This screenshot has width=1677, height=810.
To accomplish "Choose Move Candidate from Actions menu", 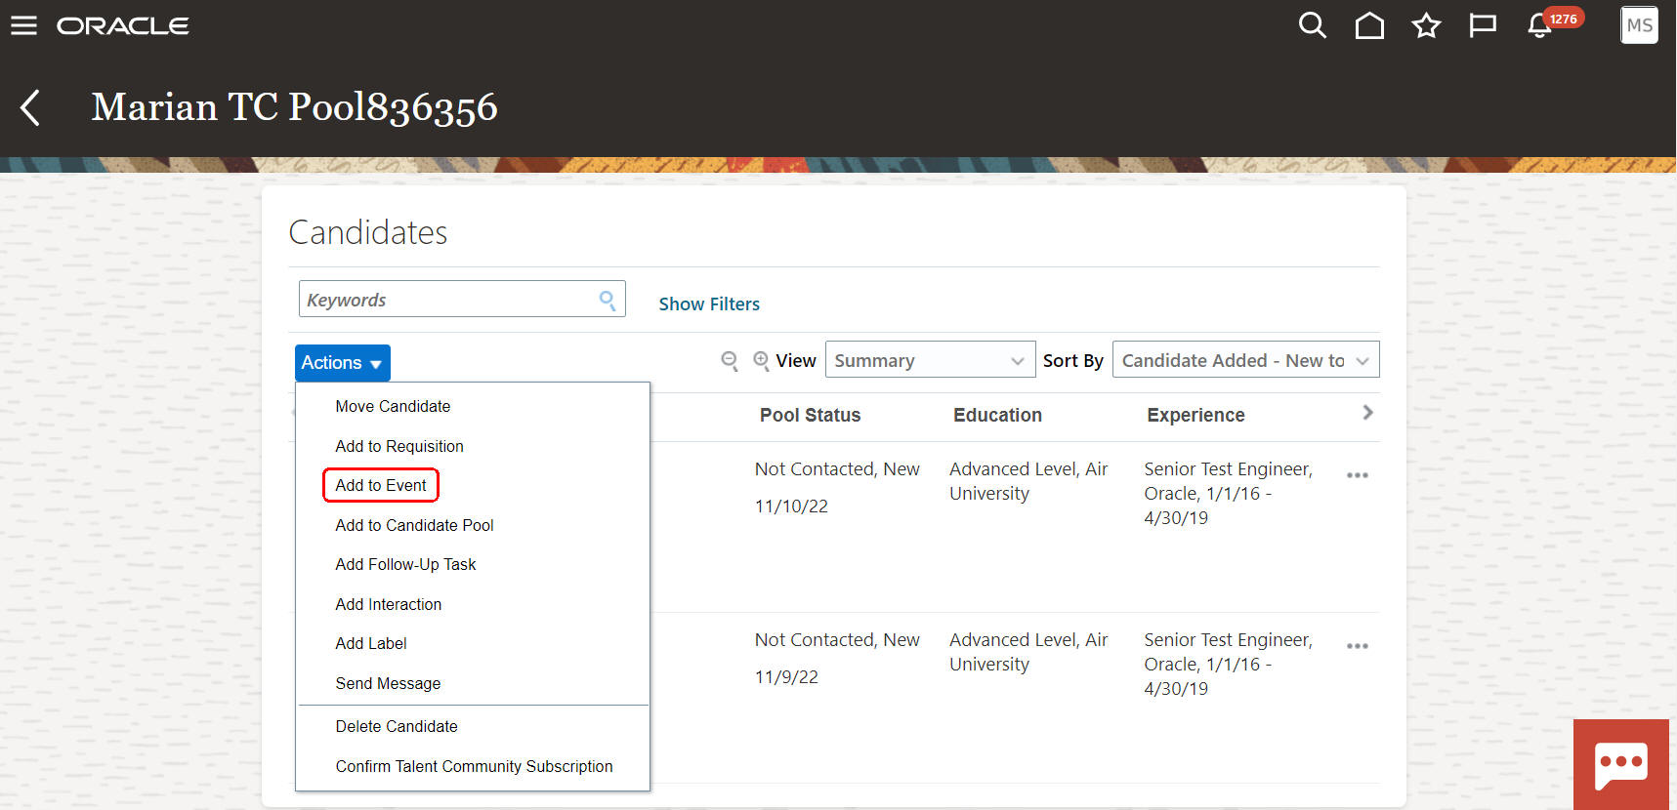I will point(393,406).
